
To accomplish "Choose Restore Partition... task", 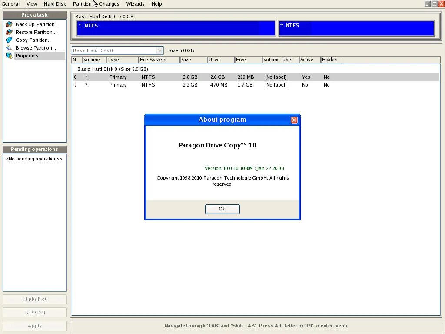I will 36,32.
